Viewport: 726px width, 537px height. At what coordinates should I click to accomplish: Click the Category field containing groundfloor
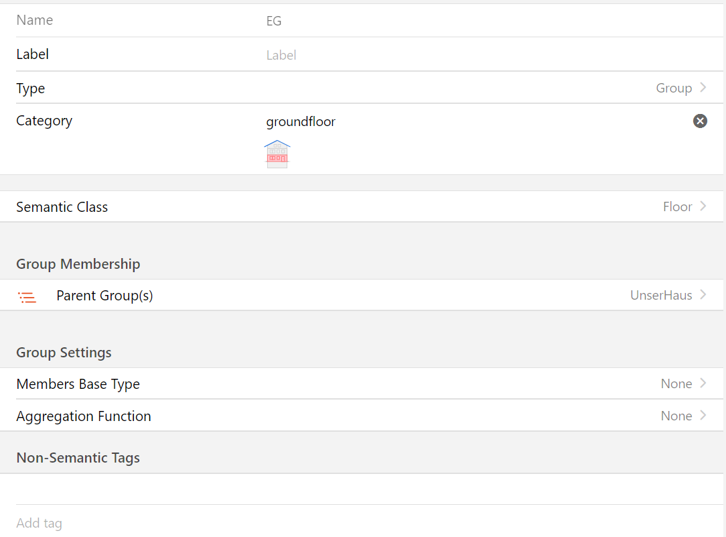tap(469, 121)
